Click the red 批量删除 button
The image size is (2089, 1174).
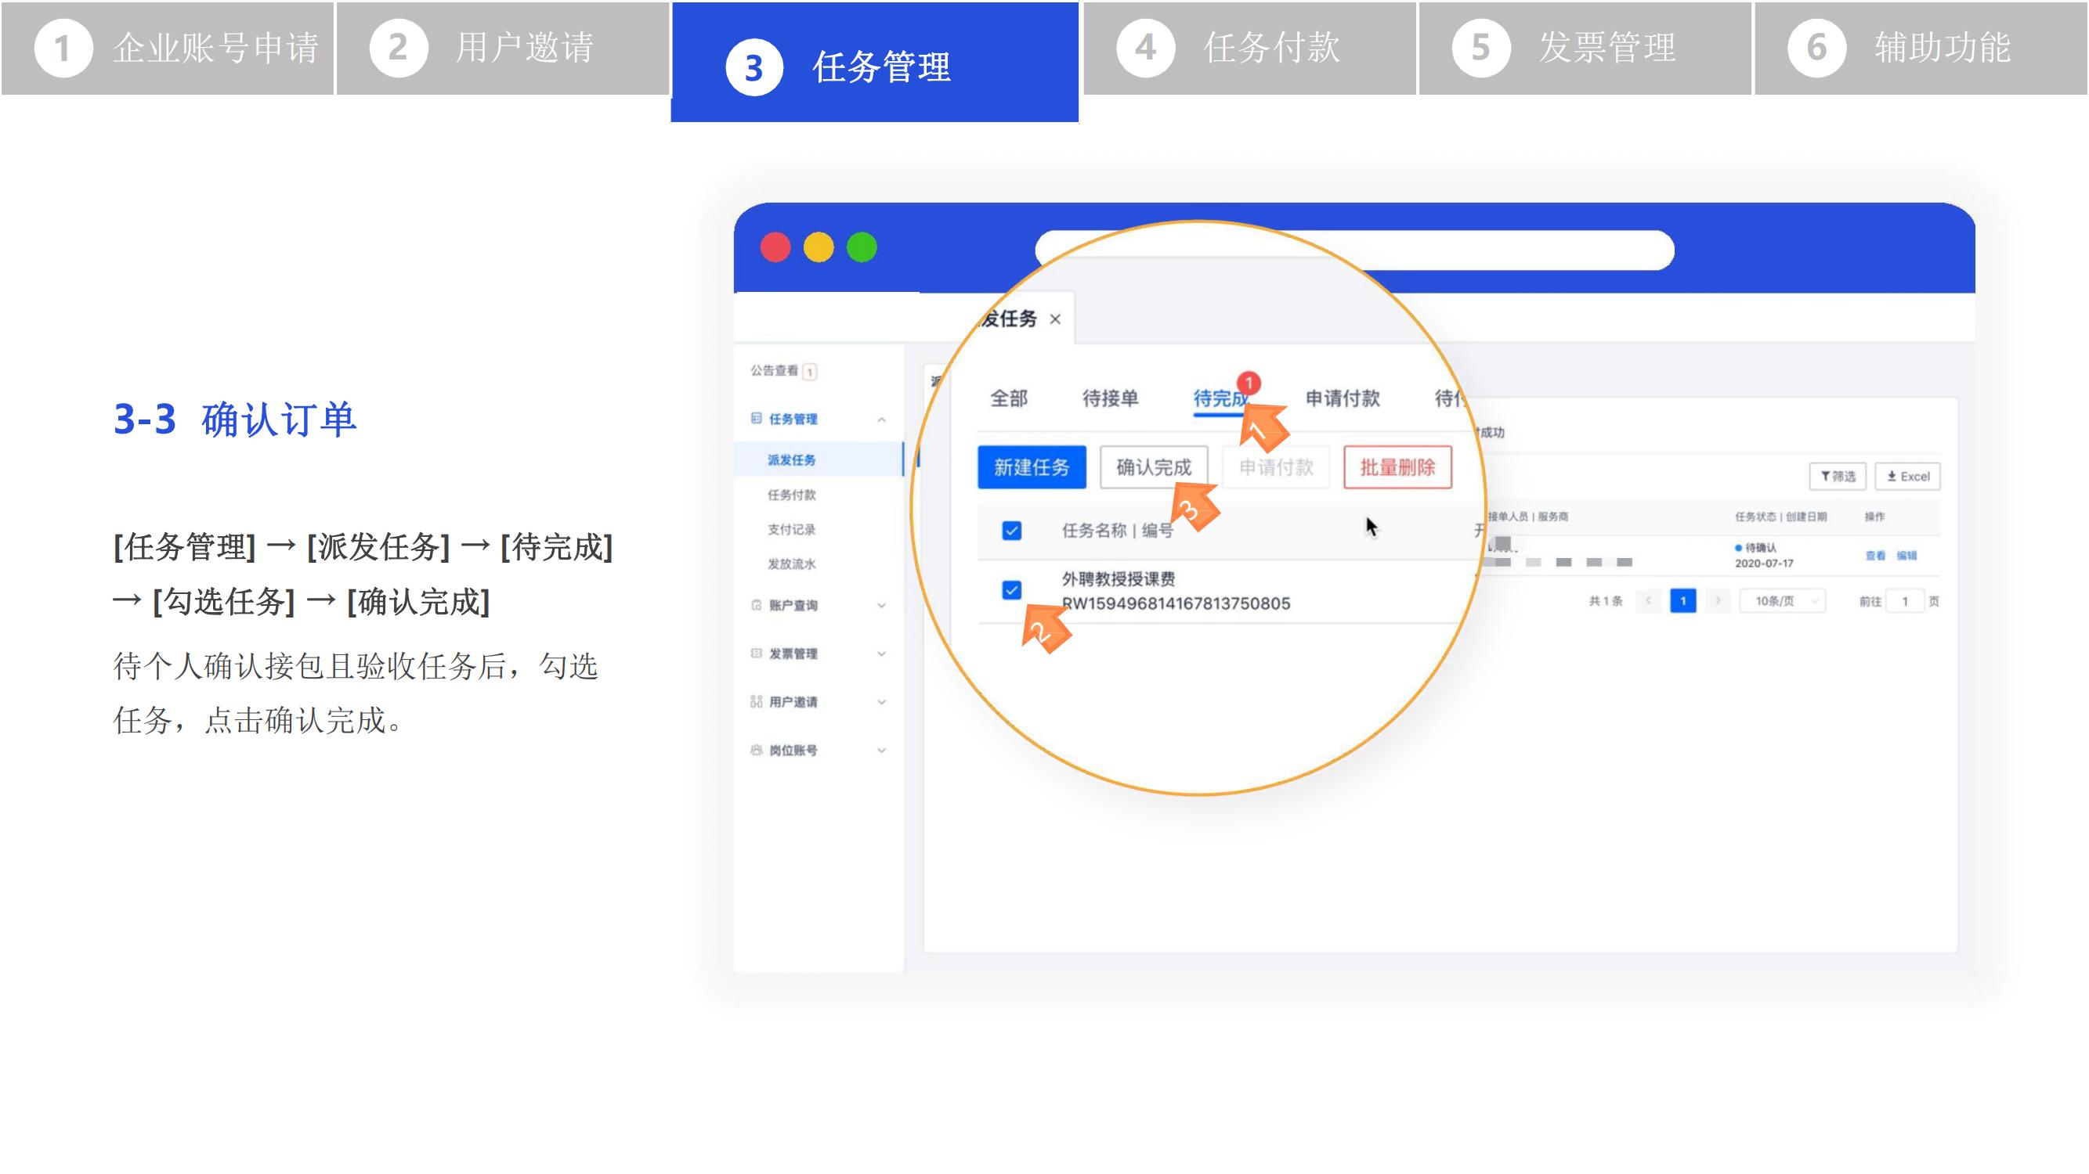coord(1397,467)
